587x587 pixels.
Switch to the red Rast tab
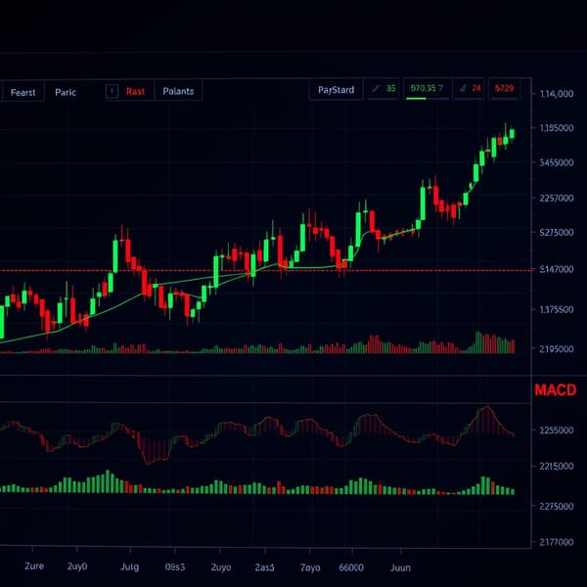[x=135, y=91]
